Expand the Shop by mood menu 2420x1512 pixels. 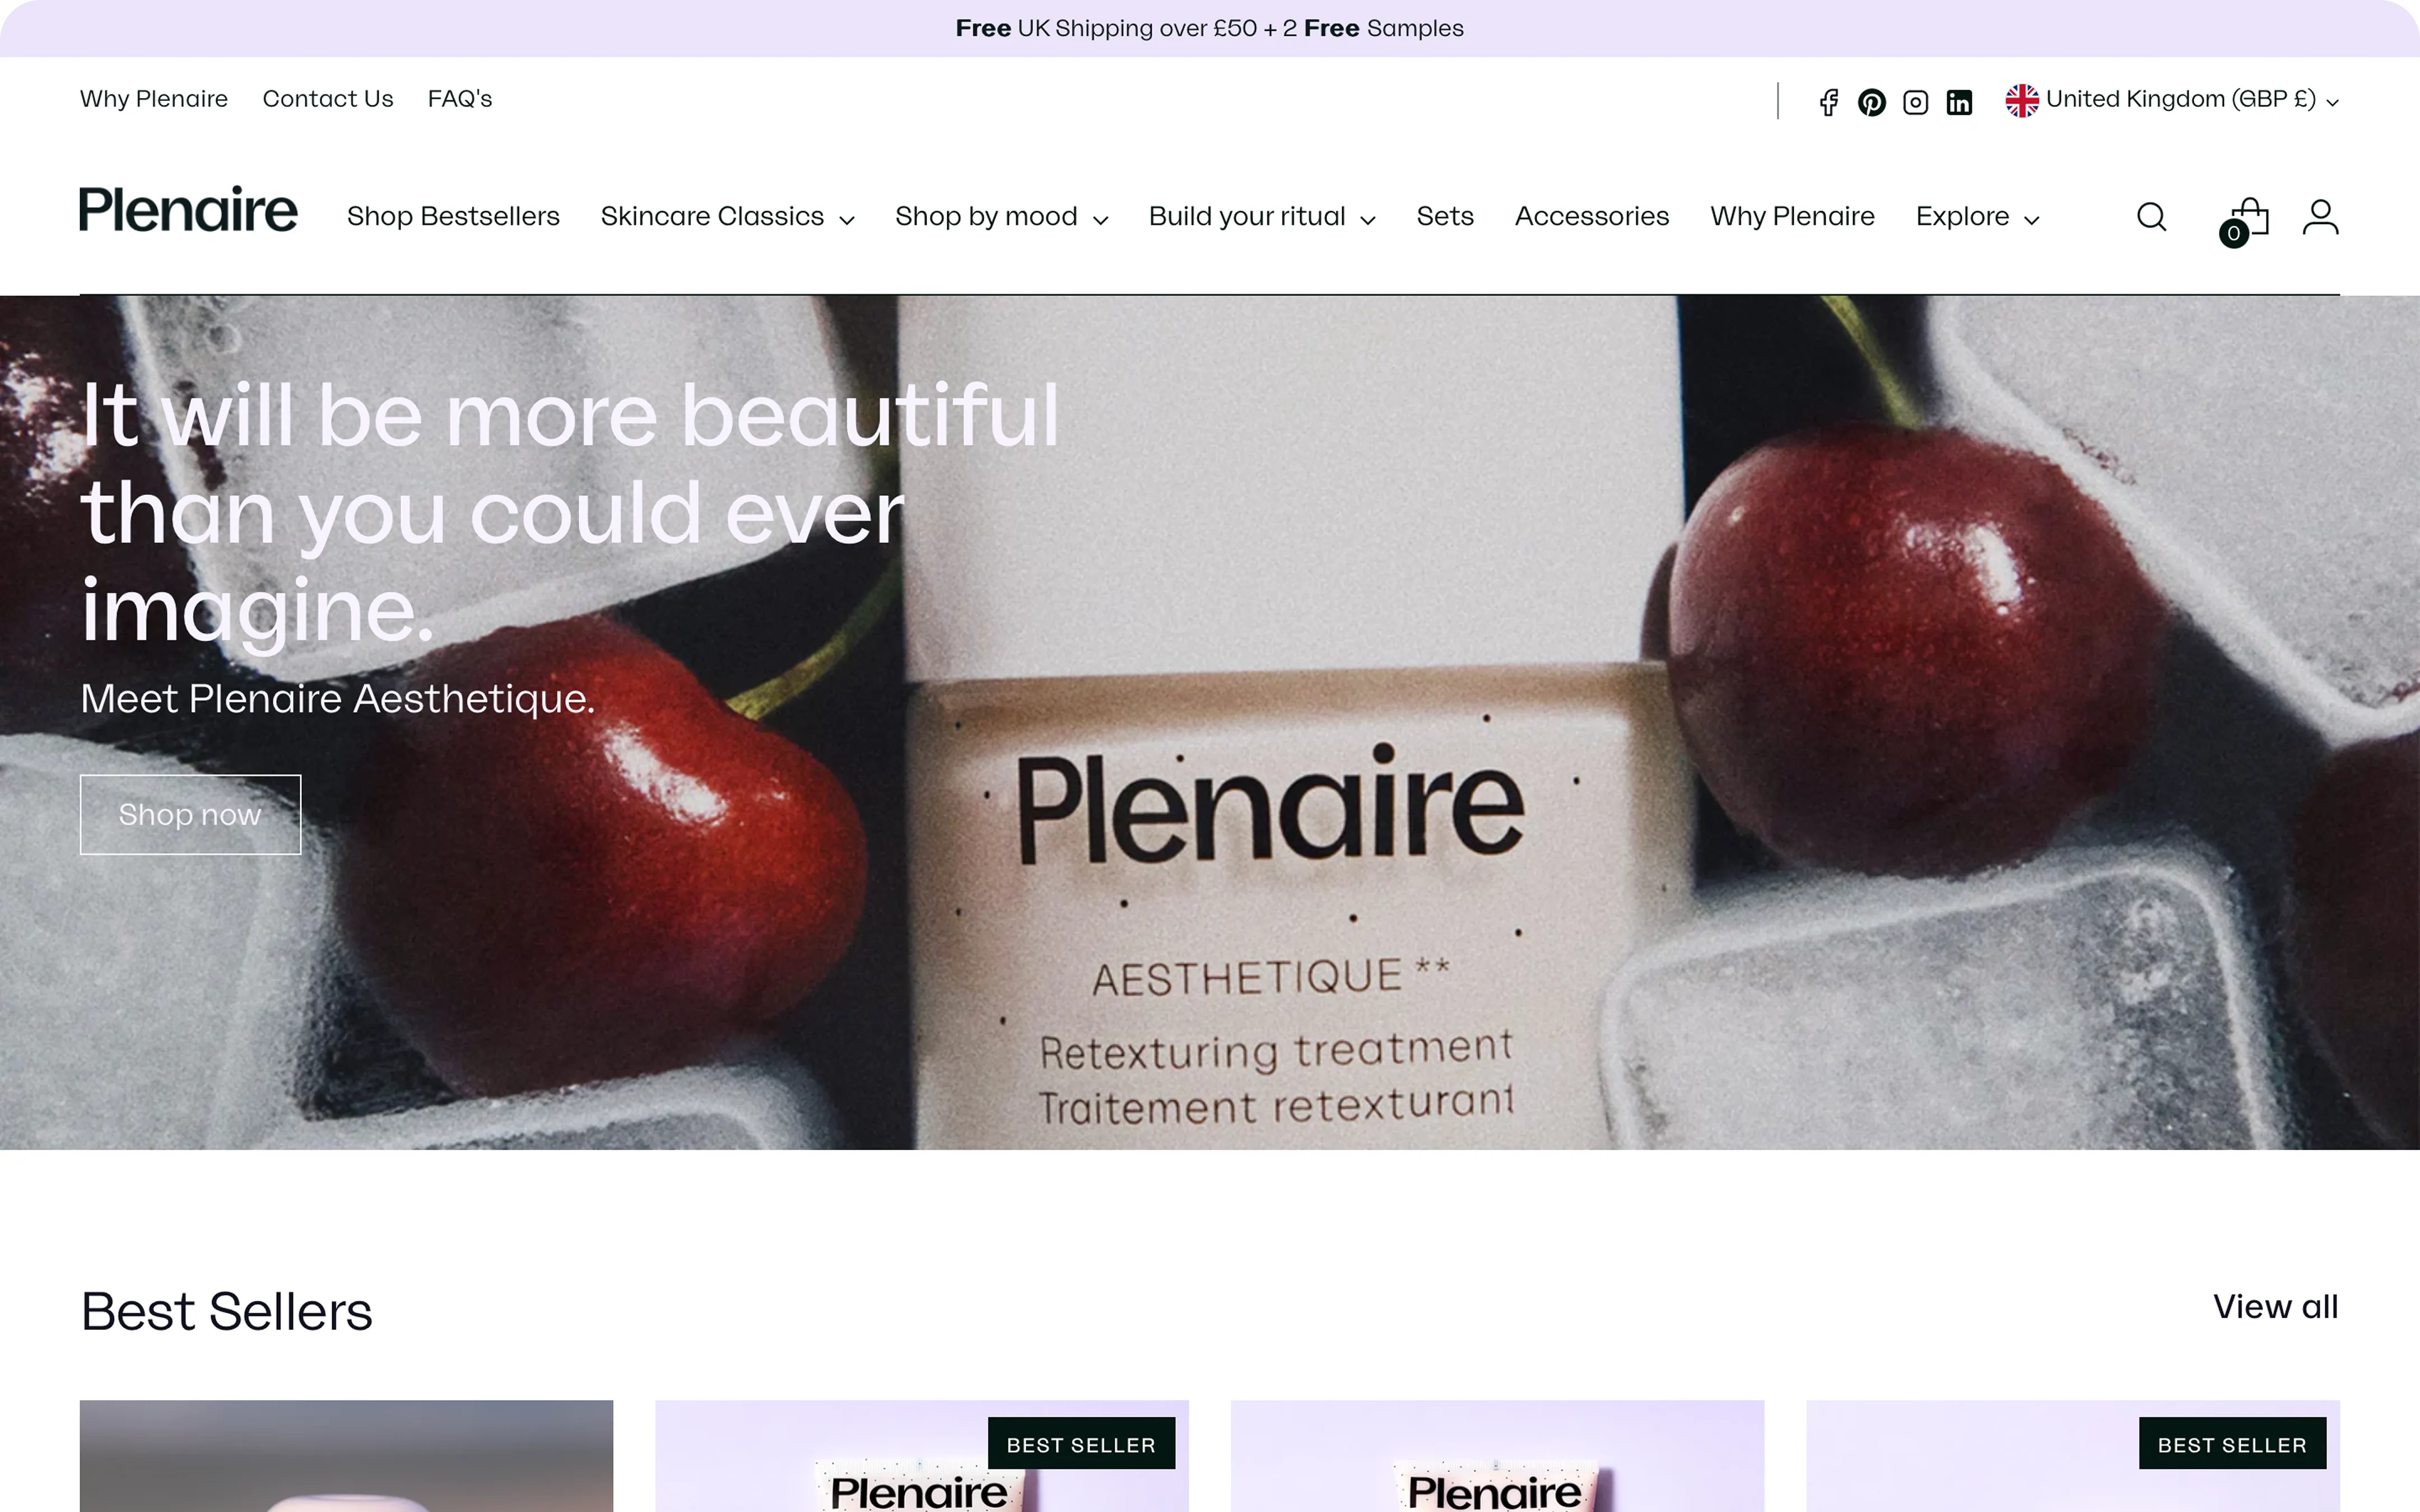click(x=1001, y=216)
